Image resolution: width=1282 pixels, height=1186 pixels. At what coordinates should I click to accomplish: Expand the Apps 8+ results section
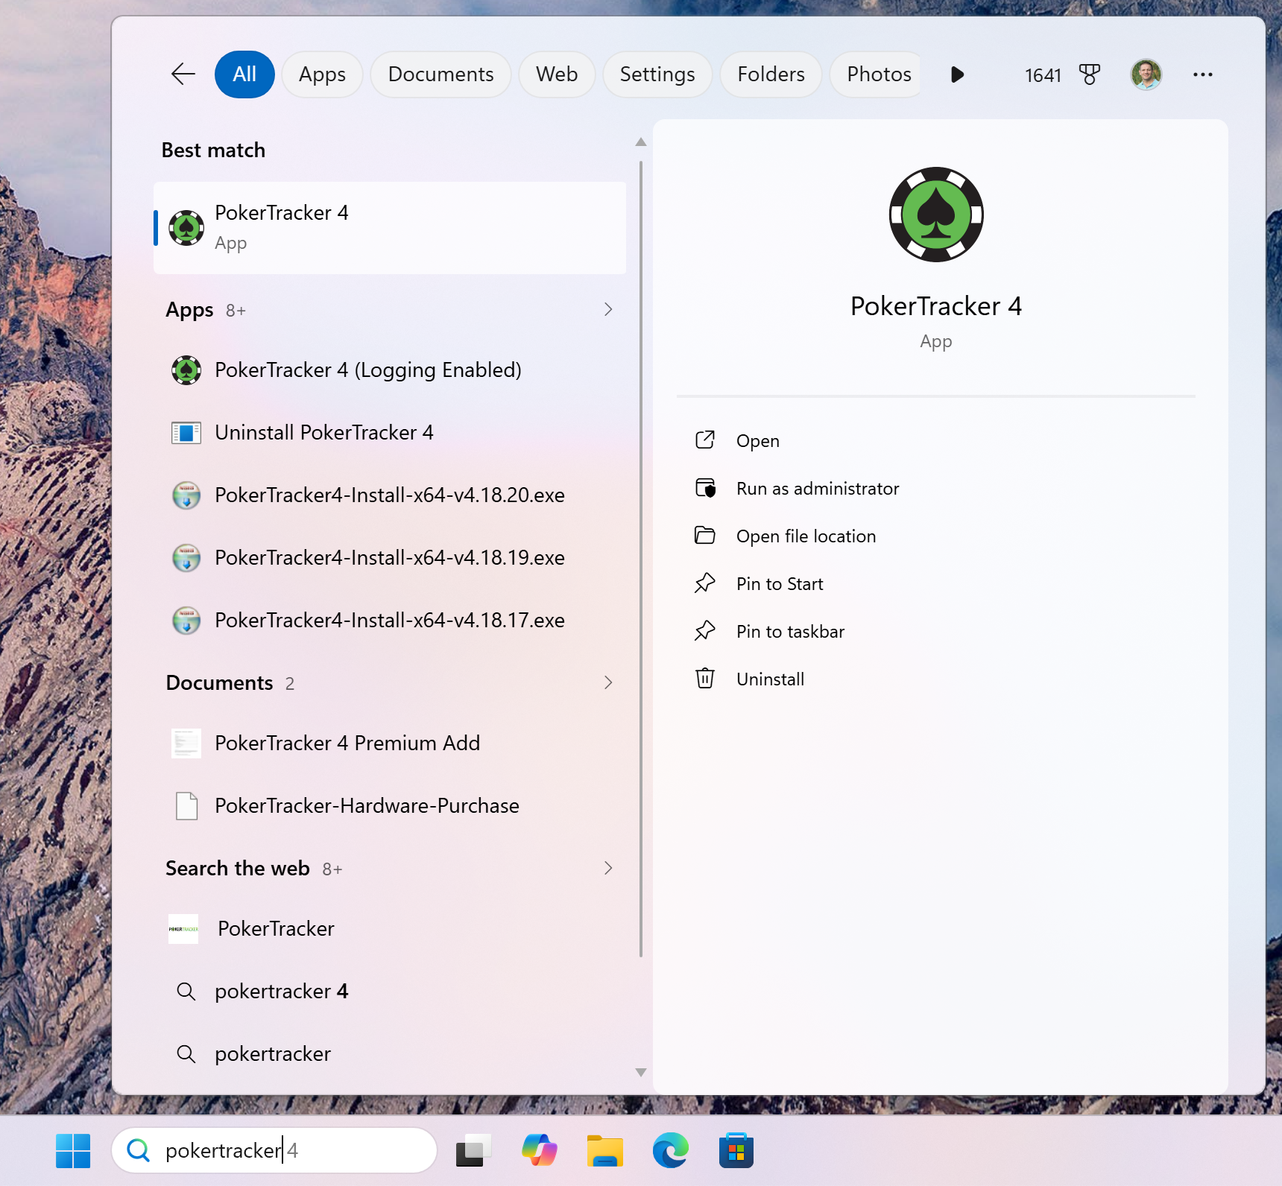click(x=390, y=309)
